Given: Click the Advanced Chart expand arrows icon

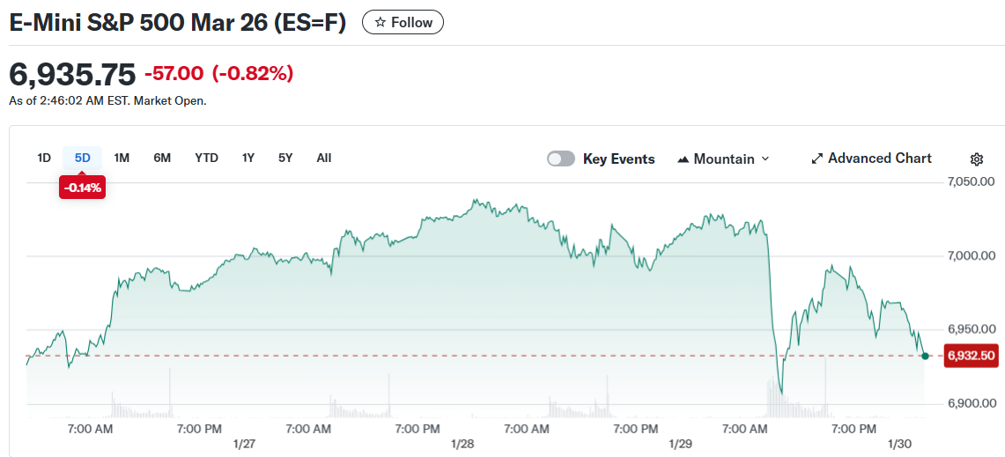Looking at the screenshot, I should [817, 159].
